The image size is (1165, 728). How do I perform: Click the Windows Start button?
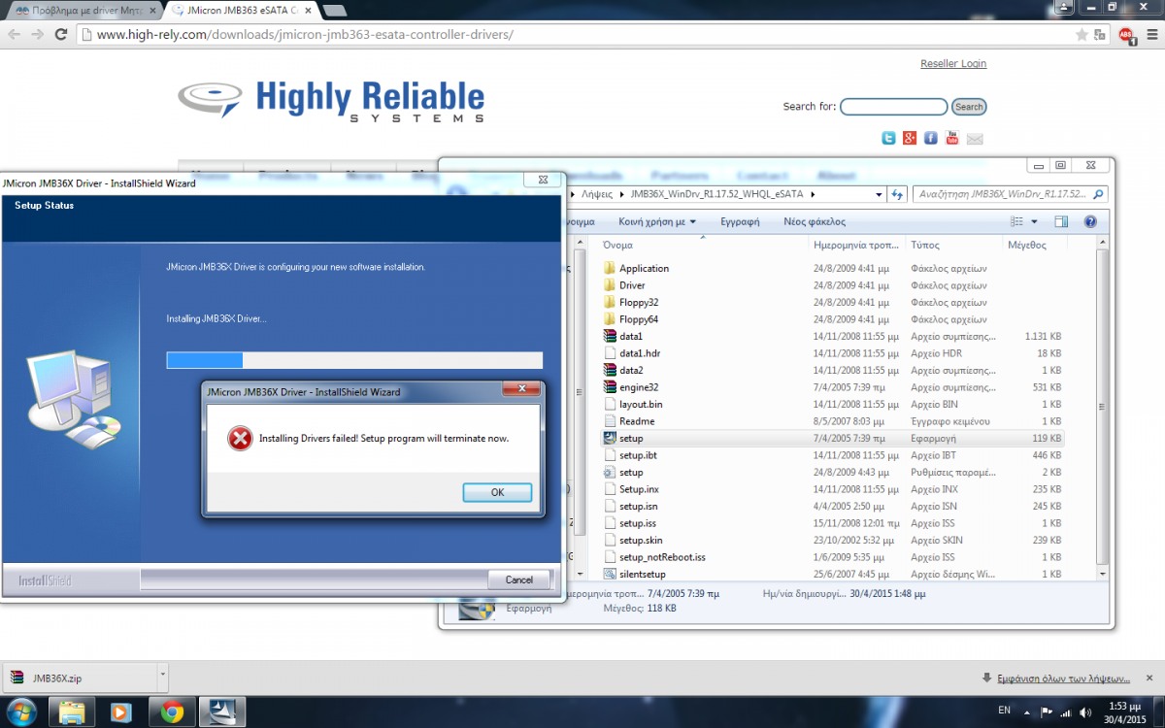[x=20, y=712]
